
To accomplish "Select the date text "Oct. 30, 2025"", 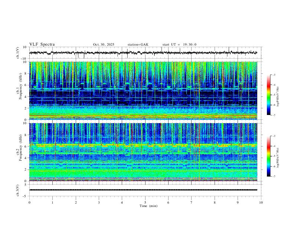I will pos(104,45).
